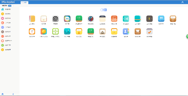Open the yellow notebook app icon

click(32, 19)
